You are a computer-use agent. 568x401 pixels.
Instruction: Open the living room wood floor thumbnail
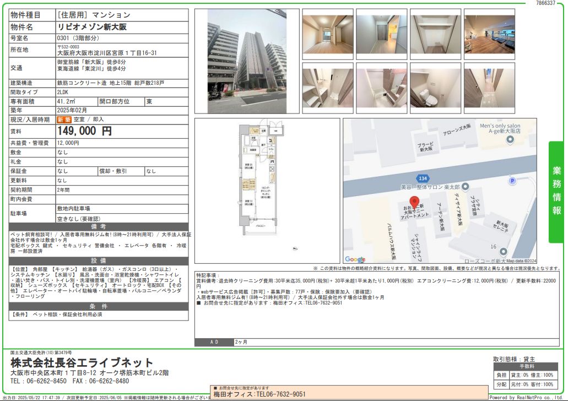[327, 34]
